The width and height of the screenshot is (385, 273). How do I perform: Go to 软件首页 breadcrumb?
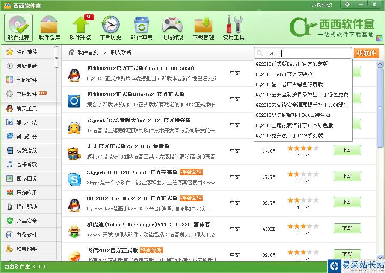pyautogui.click(x=83, y=52)
